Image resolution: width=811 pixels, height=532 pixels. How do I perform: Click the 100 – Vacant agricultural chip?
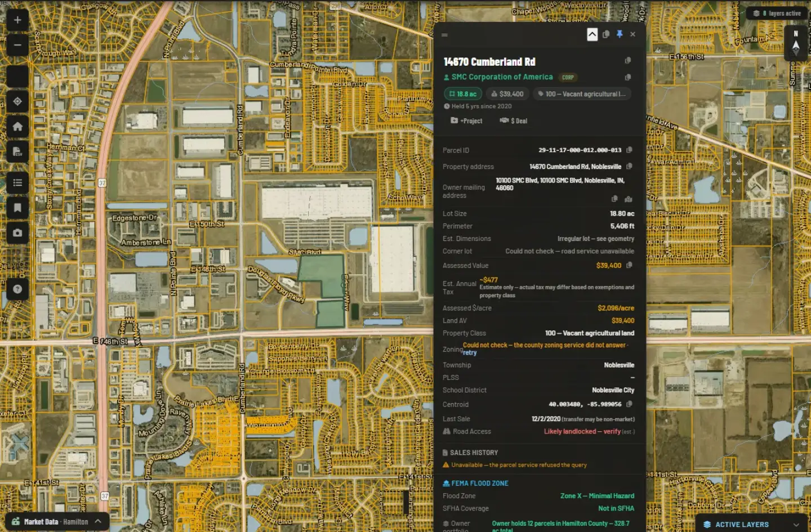click(581, 94)
